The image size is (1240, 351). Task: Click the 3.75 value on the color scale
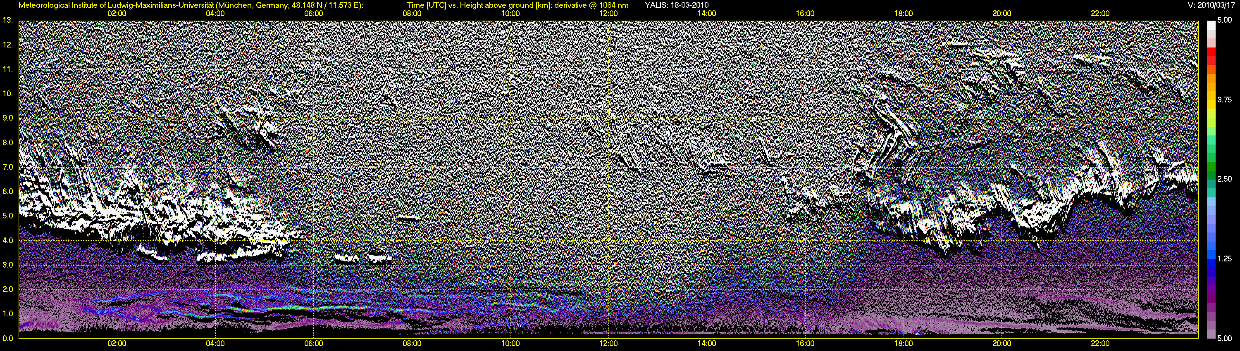coord(1224,100)
